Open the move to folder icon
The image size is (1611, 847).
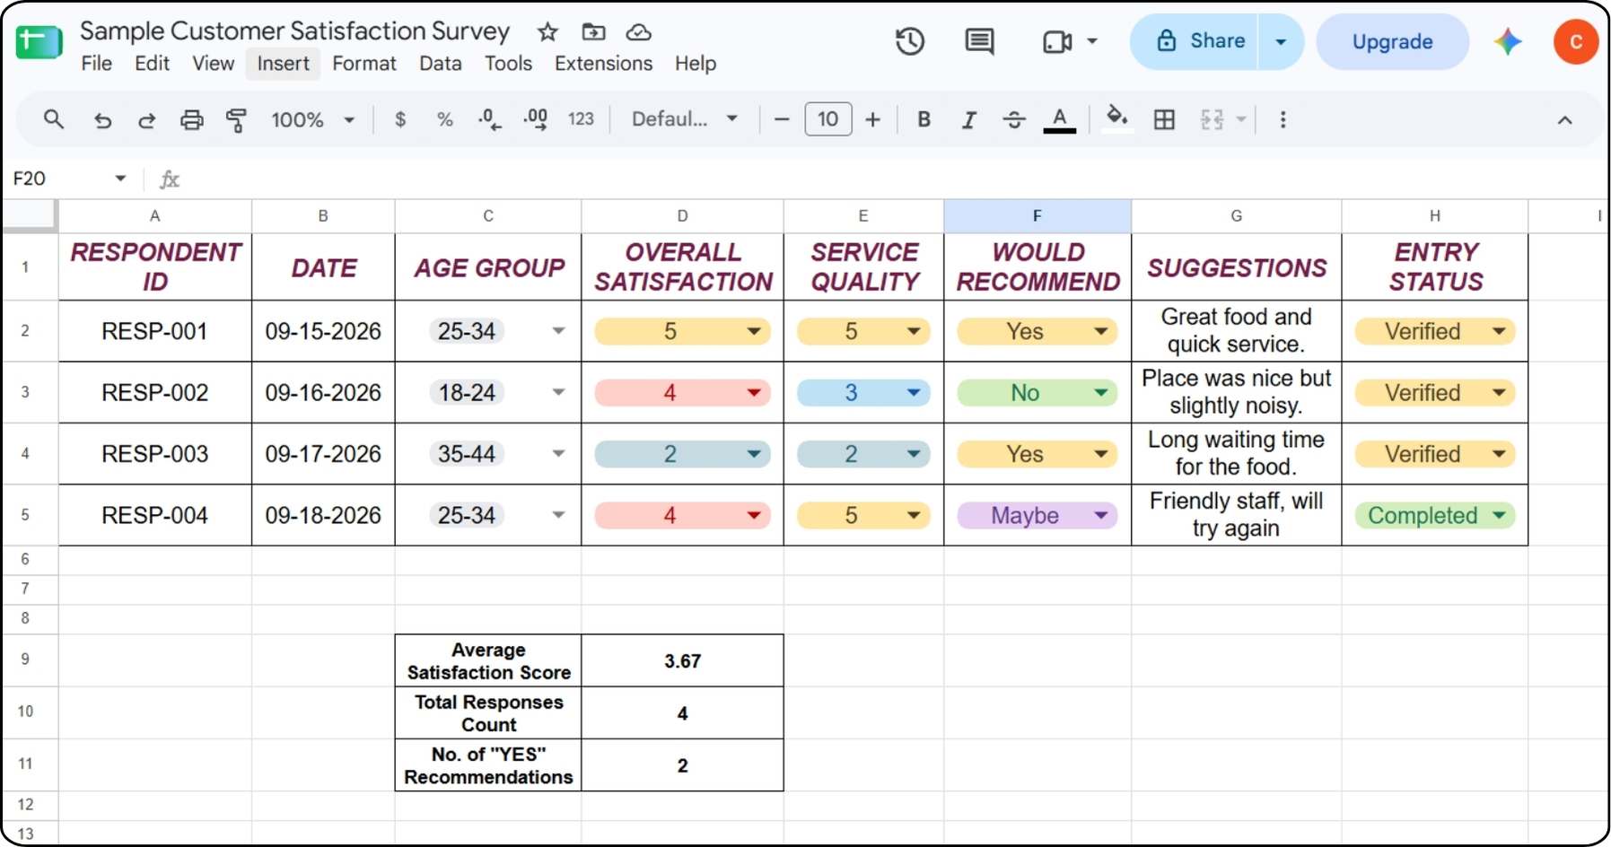coord(593,32)
